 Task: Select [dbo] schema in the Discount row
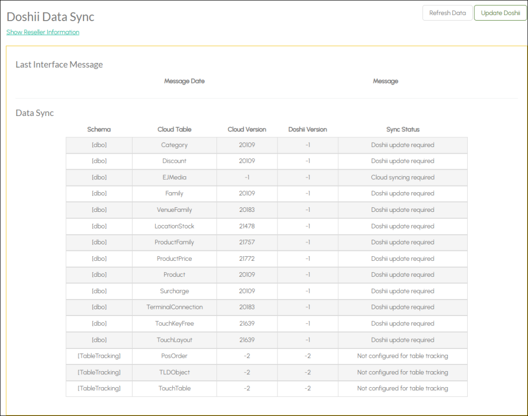pos(99,161)
